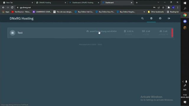Open Buy Online Kingsto bookmark
This screenshot has height=106, width=189.
126,12
